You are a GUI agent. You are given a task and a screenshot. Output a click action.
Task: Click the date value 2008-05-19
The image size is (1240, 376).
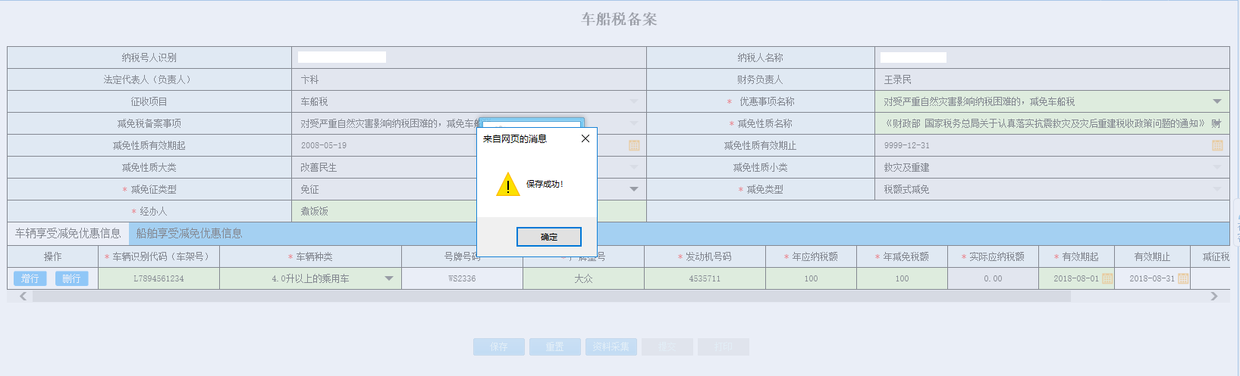323,145
